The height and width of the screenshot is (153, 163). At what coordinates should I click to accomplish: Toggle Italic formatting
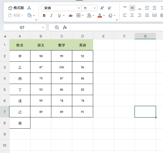51,16
